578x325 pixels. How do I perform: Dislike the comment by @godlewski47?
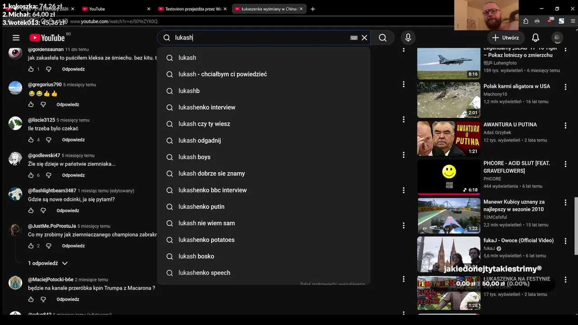(49, 175)
